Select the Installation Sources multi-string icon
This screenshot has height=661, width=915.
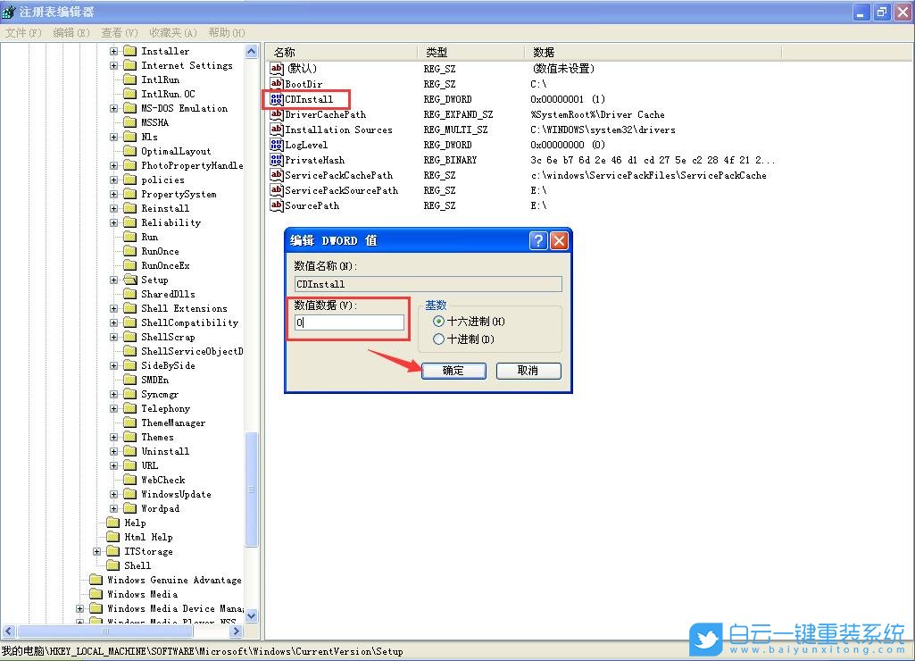click(x=276, y=130)
